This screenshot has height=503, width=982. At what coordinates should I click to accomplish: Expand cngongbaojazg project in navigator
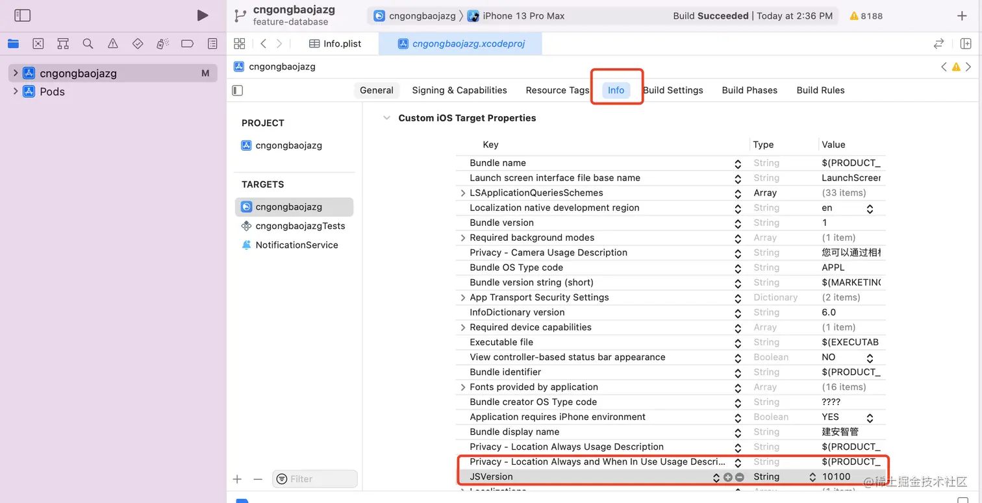[x=16, y=73]
